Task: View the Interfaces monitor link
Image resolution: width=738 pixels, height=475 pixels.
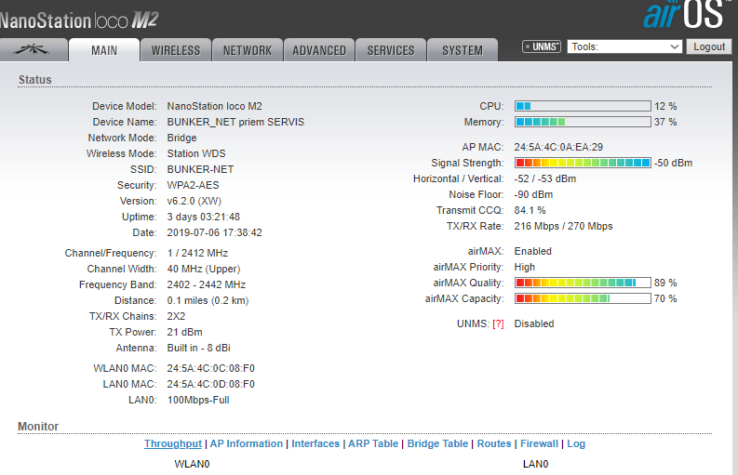Action: [315, 444]
